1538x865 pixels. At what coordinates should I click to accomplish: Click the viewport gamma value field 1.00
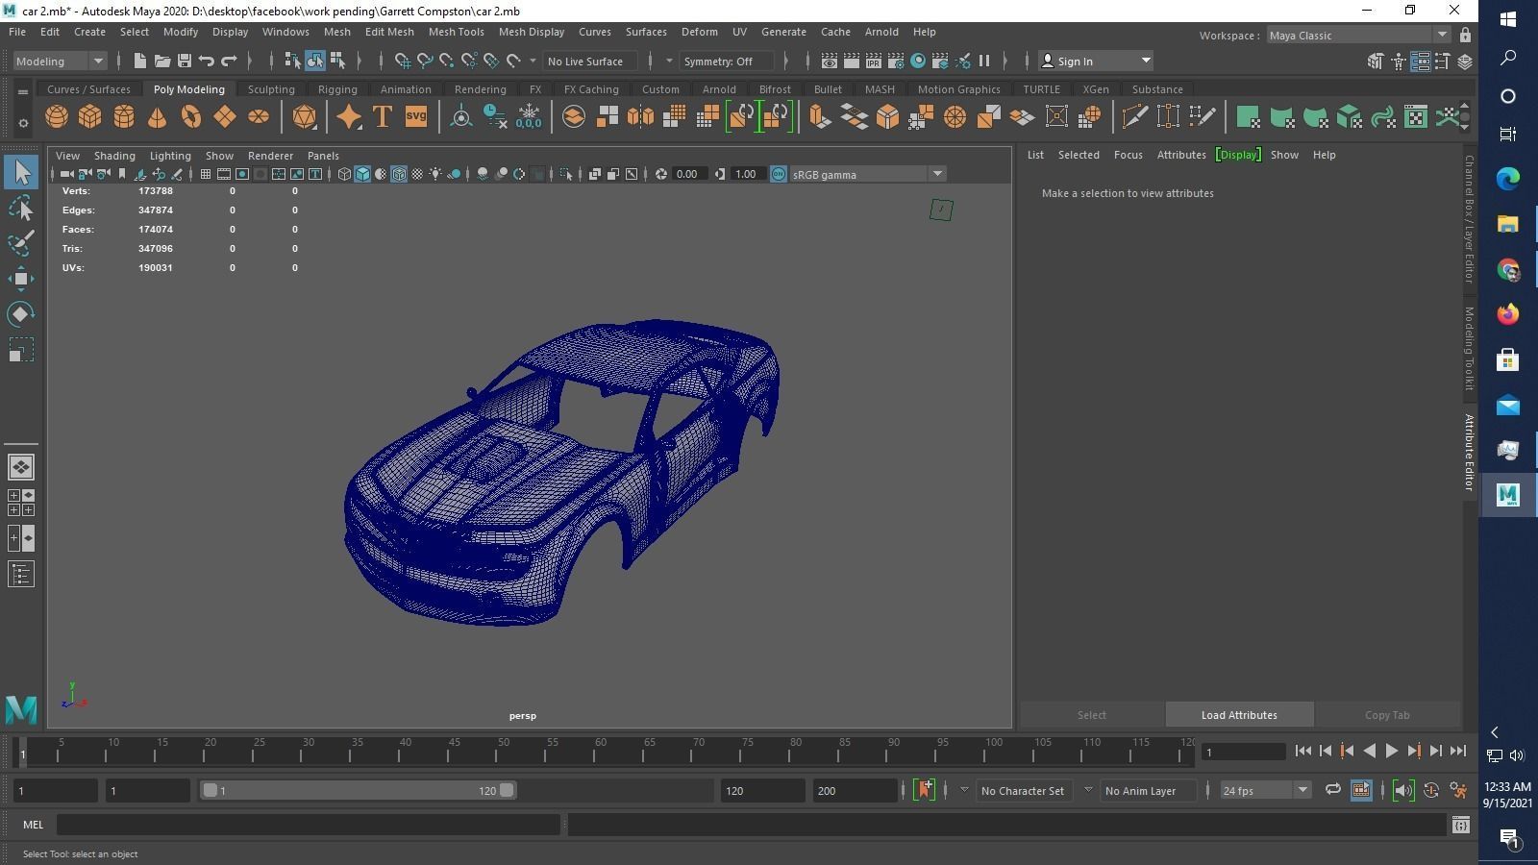pos(746,174)
